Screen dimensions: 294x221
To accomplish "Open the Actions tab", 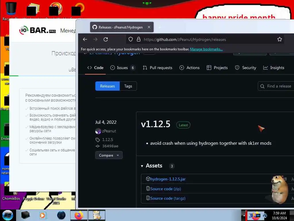I will click(x=189, y=68).
